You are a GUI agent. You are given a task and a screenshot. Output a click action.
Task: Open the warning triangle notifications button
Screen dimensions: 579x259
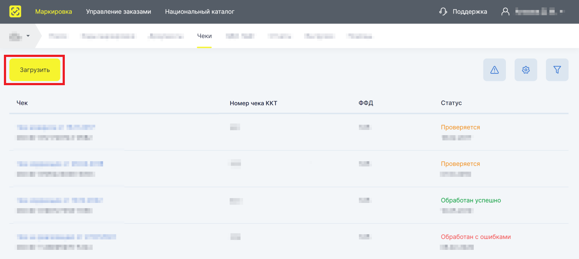click(x=495, y=70)
